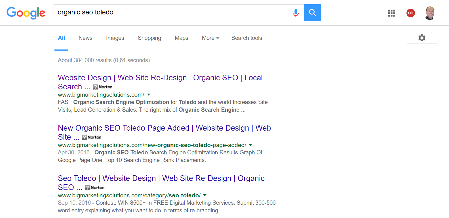Open the settings gear button
The height and width of the screenshot is (218, 449).
click(422, 38)
